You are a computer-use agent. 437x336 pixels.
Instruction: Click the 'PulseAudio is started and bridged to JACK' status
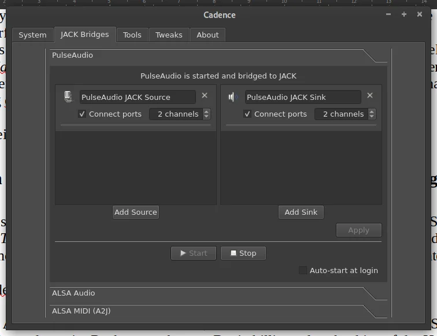coord(218,76)
